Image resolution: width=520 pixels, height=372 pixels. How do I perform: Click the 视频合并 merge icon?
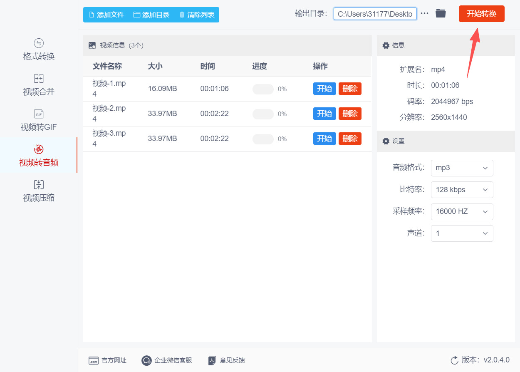39,79
